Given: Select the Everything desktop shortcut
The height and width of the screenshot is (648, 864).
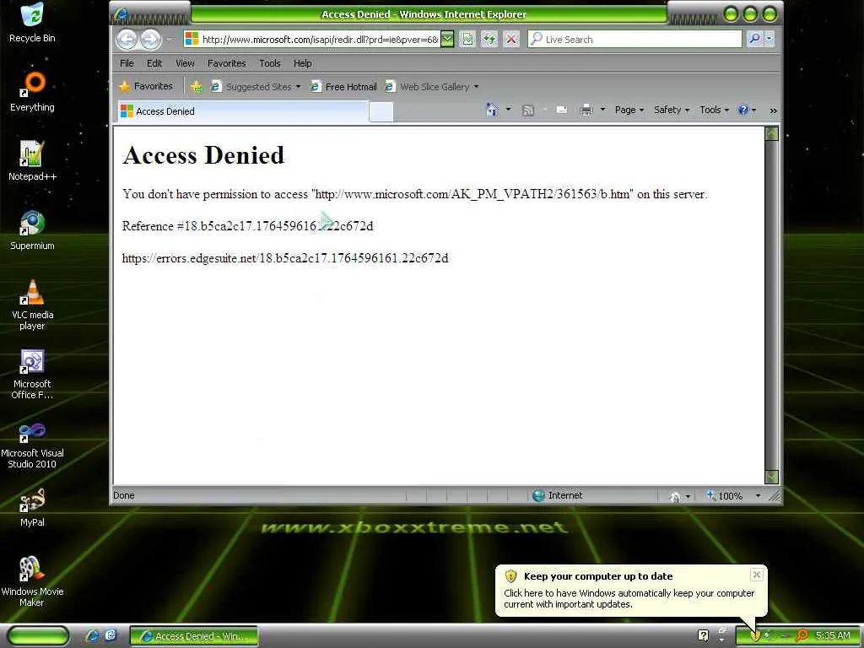Looking at the screenshot, I should coord(32,92).
